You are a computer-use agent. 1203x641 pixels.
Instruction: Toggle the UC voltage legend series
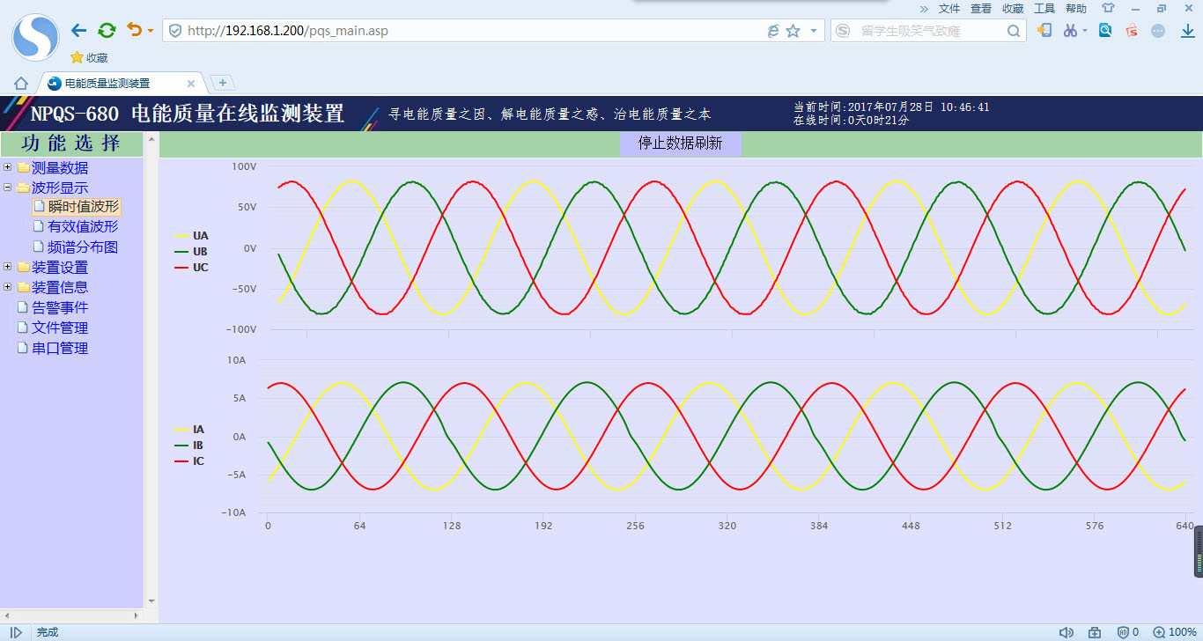192,268
